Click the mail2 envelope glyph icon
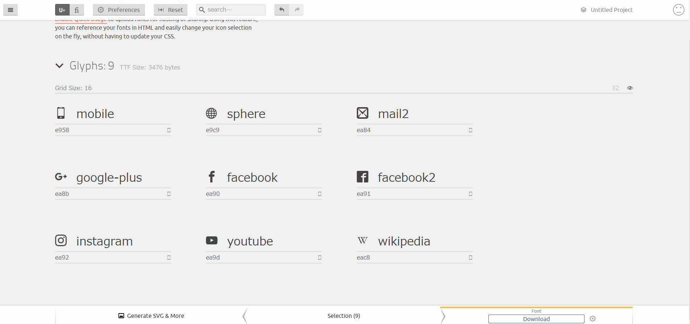This screenshot has width=690, height=324. (x=363, y=113)
